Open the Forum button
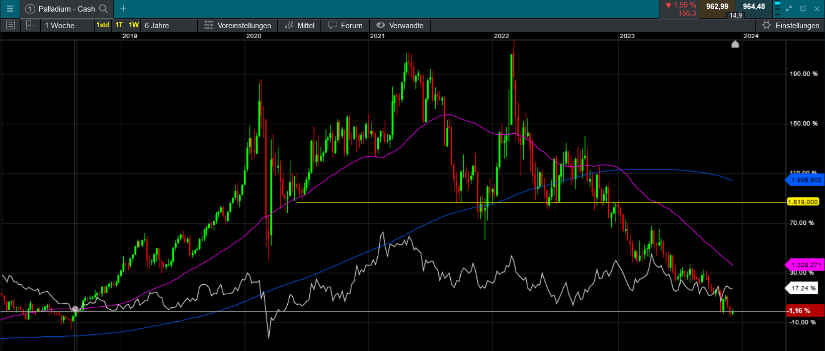This screenshot has height=351, width=825. [x=346, y=25]
